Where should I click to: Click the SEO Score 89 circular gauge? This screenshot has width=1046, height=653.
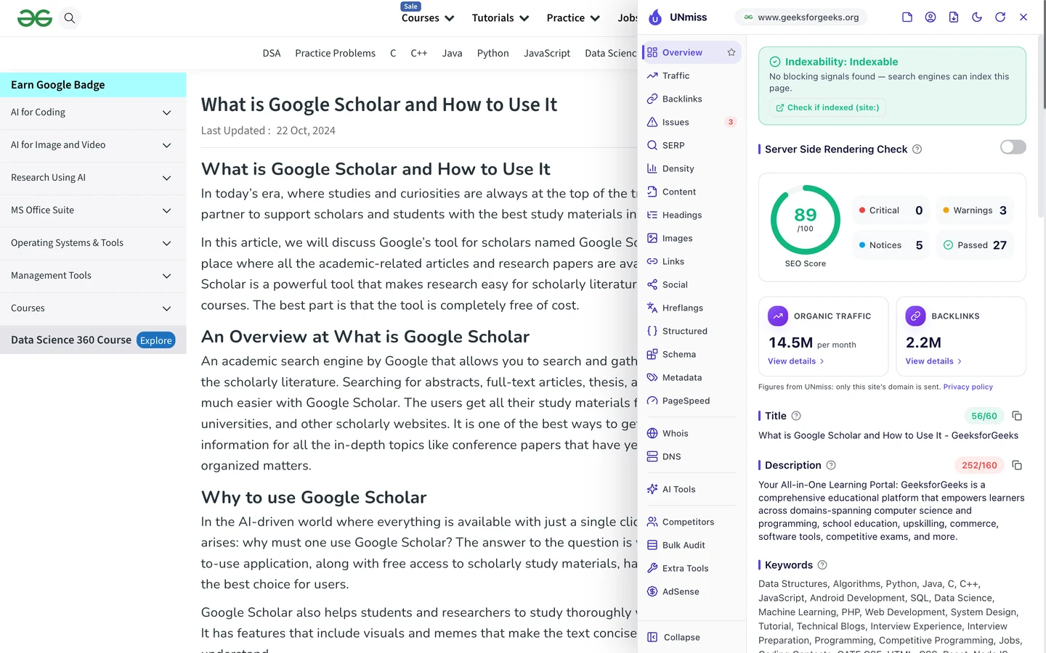point(806,220)
